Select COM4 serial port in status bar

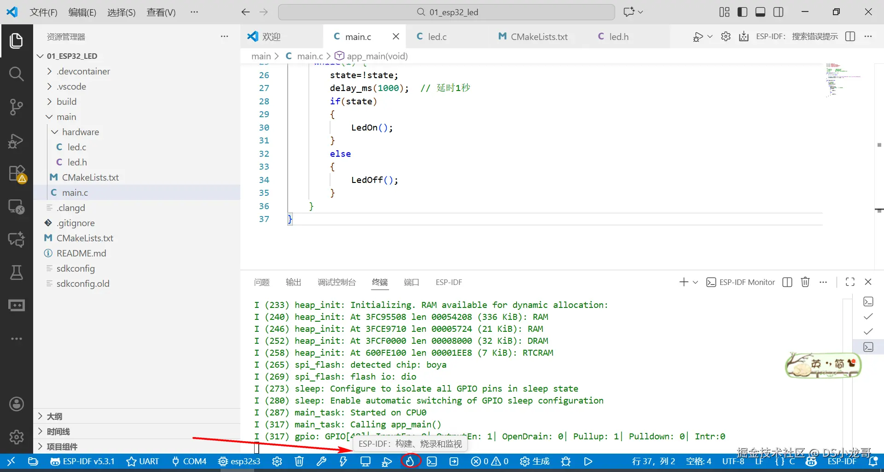[189, 461]
